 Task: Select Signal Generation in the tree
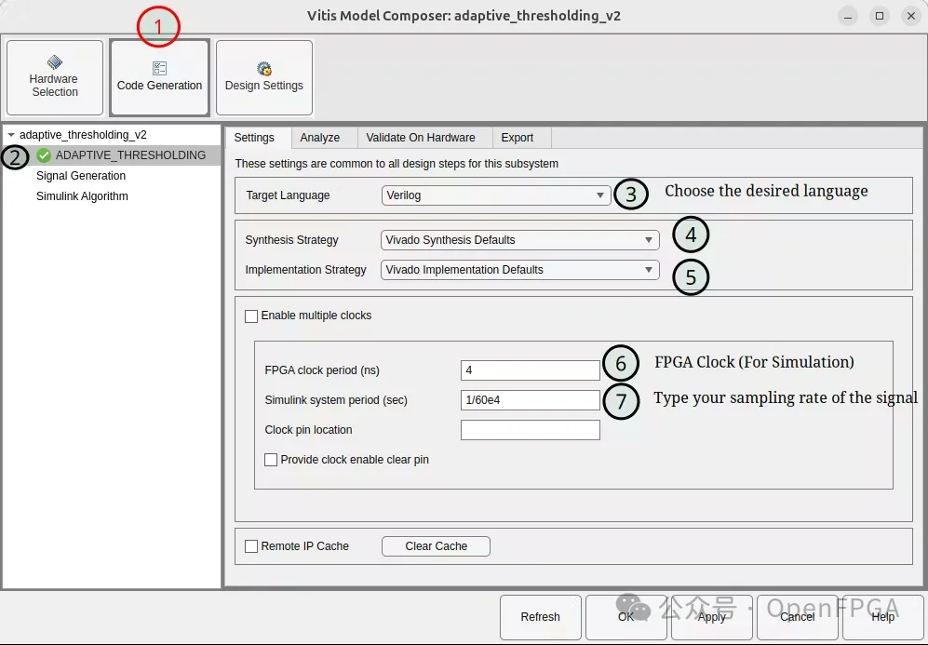click(81, 176)
